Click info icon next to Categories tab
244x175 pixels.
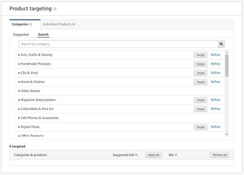[30, 24]
